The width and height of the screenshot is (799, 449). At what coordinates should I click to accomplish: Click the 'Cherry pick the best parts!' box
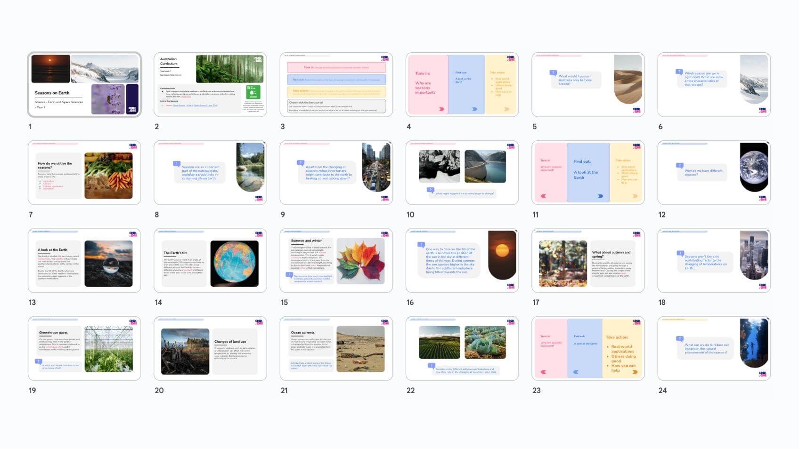pyautogui.click(x=336, y=105)
